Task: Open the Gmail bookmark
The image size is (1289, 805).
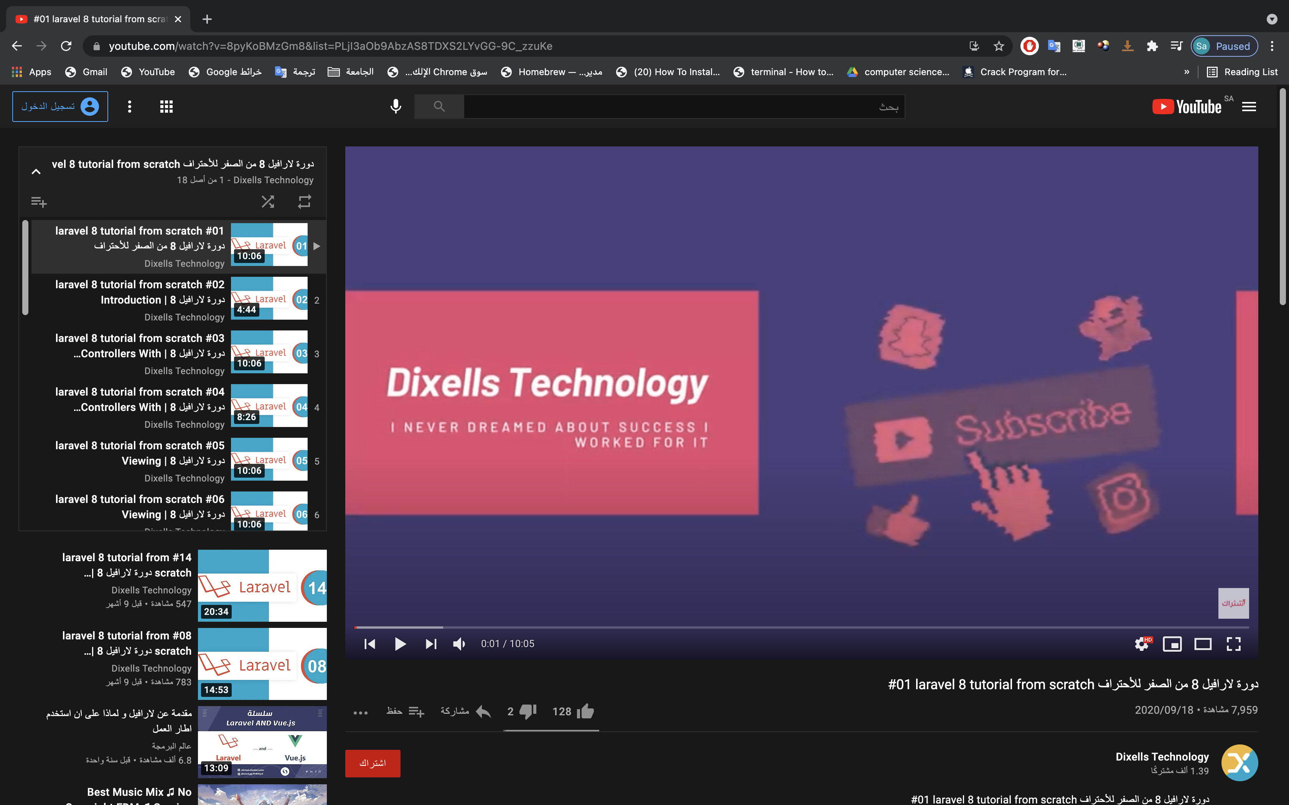Action: (86, 72)
